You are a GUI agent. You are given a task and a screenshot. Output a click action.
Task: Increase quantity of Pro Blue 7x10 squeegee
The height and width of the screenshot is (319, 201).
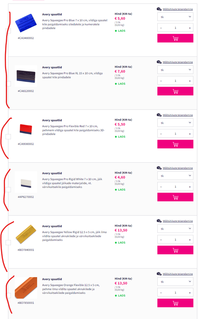click(x=190, y=28)
